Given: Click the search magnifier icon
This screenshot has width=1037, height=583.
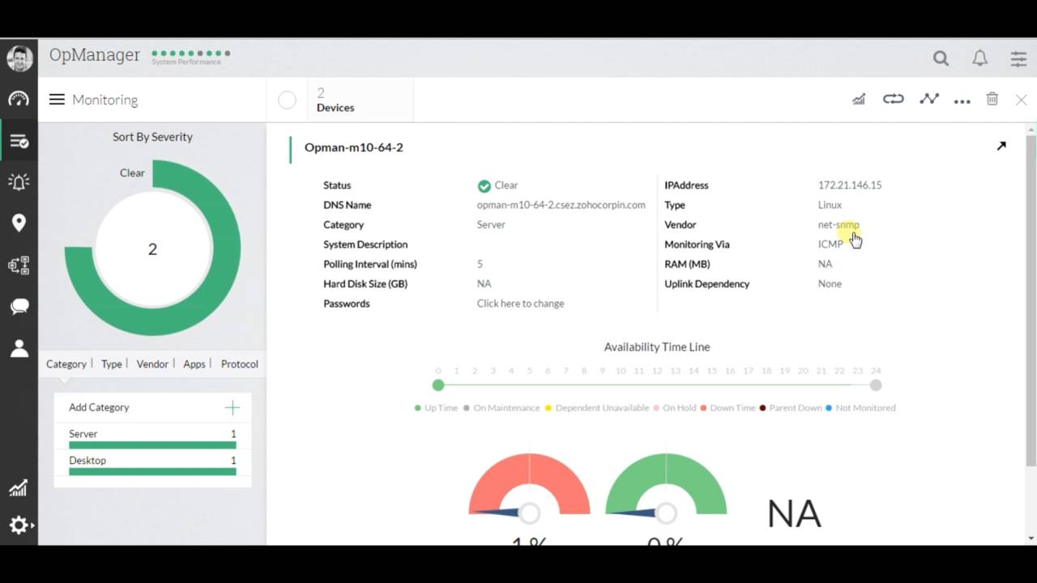Looking at the screenshot, I should pyautogui.click(x=941, y=58).
